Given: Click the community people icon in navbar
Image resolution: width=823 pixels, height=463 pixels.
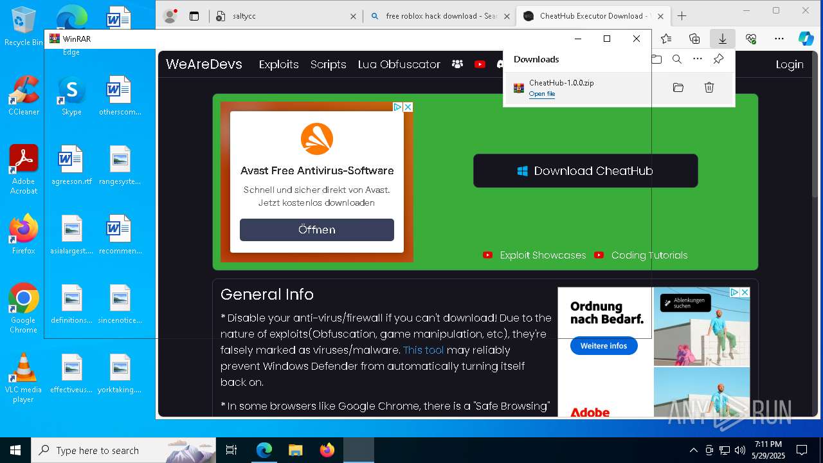Looking at the screenshot, I should 457,64.
